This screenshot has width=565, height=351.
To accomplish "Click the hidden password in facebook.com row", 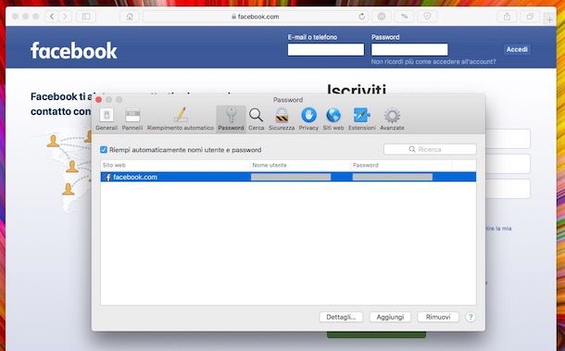I will (393, 177).
